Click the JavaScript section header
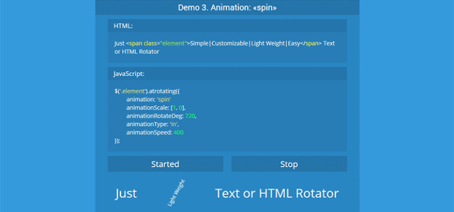The width and height of the screenshot is (454, 212). (227, 73)
